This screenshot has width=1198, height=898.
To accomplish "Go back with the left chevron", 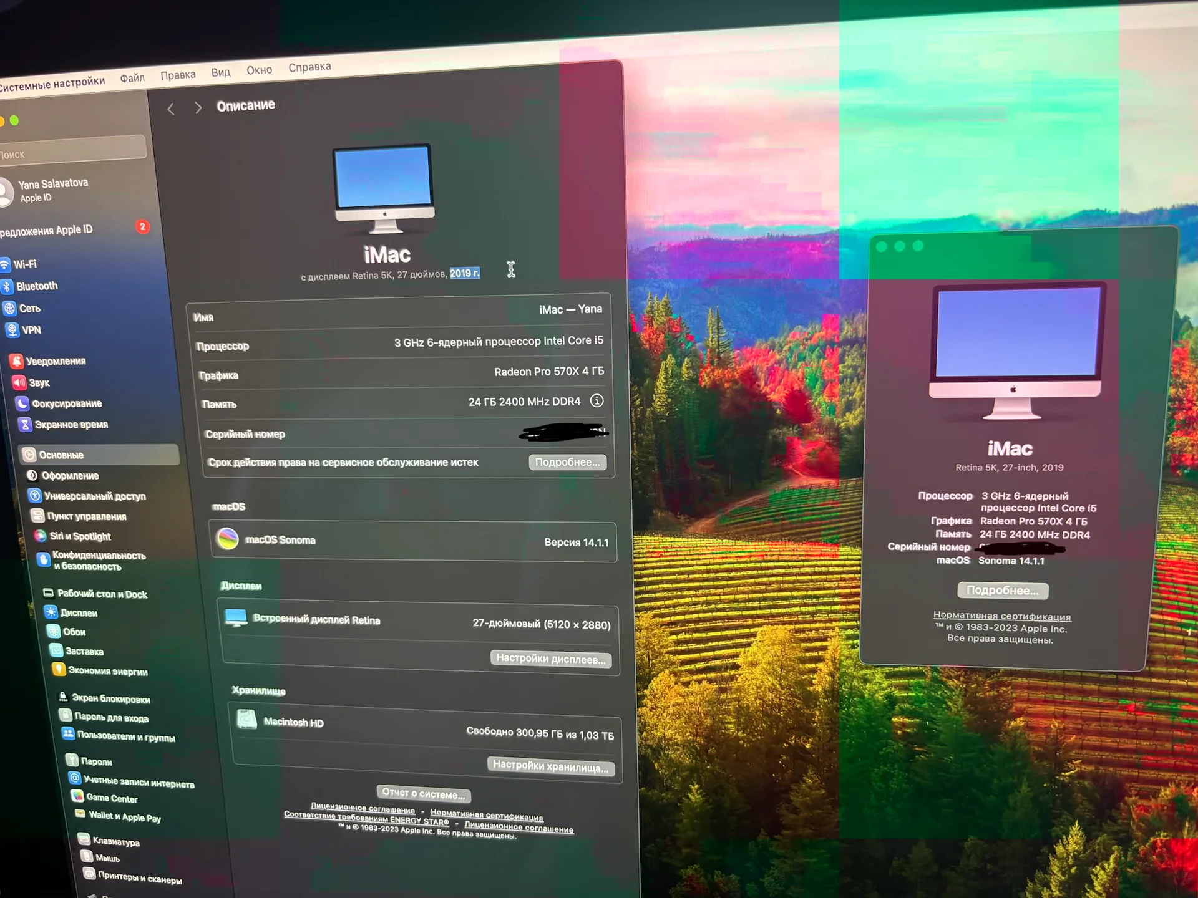I will [170, 109].
